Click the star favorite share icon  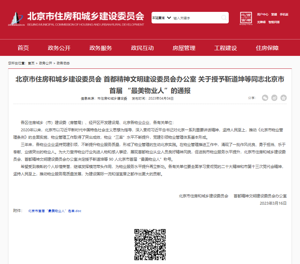(284, 98)
